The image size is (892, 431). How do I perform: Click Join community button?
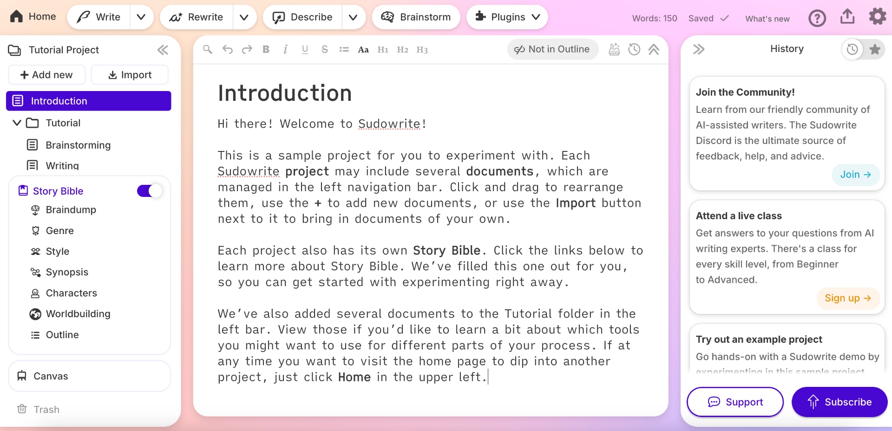click(855, 175)
